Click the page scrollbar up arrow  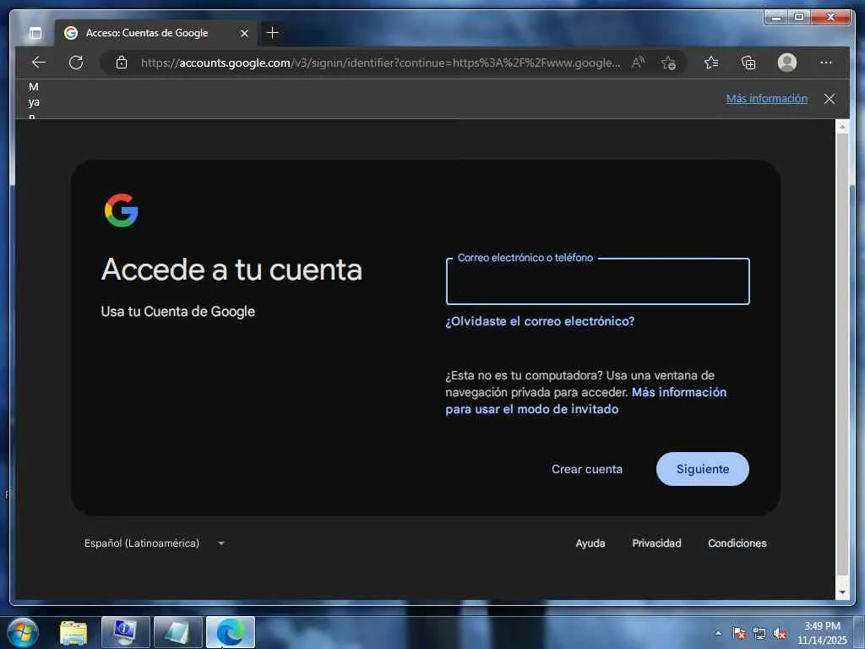point(842,127)
